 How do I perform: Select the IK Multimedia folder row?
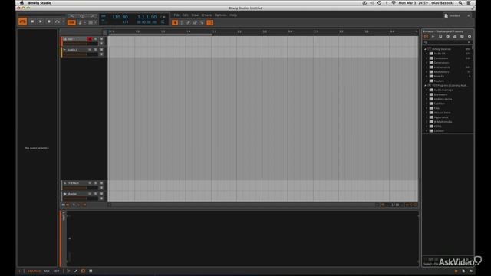pyautogui.click(x=447, y=122)
